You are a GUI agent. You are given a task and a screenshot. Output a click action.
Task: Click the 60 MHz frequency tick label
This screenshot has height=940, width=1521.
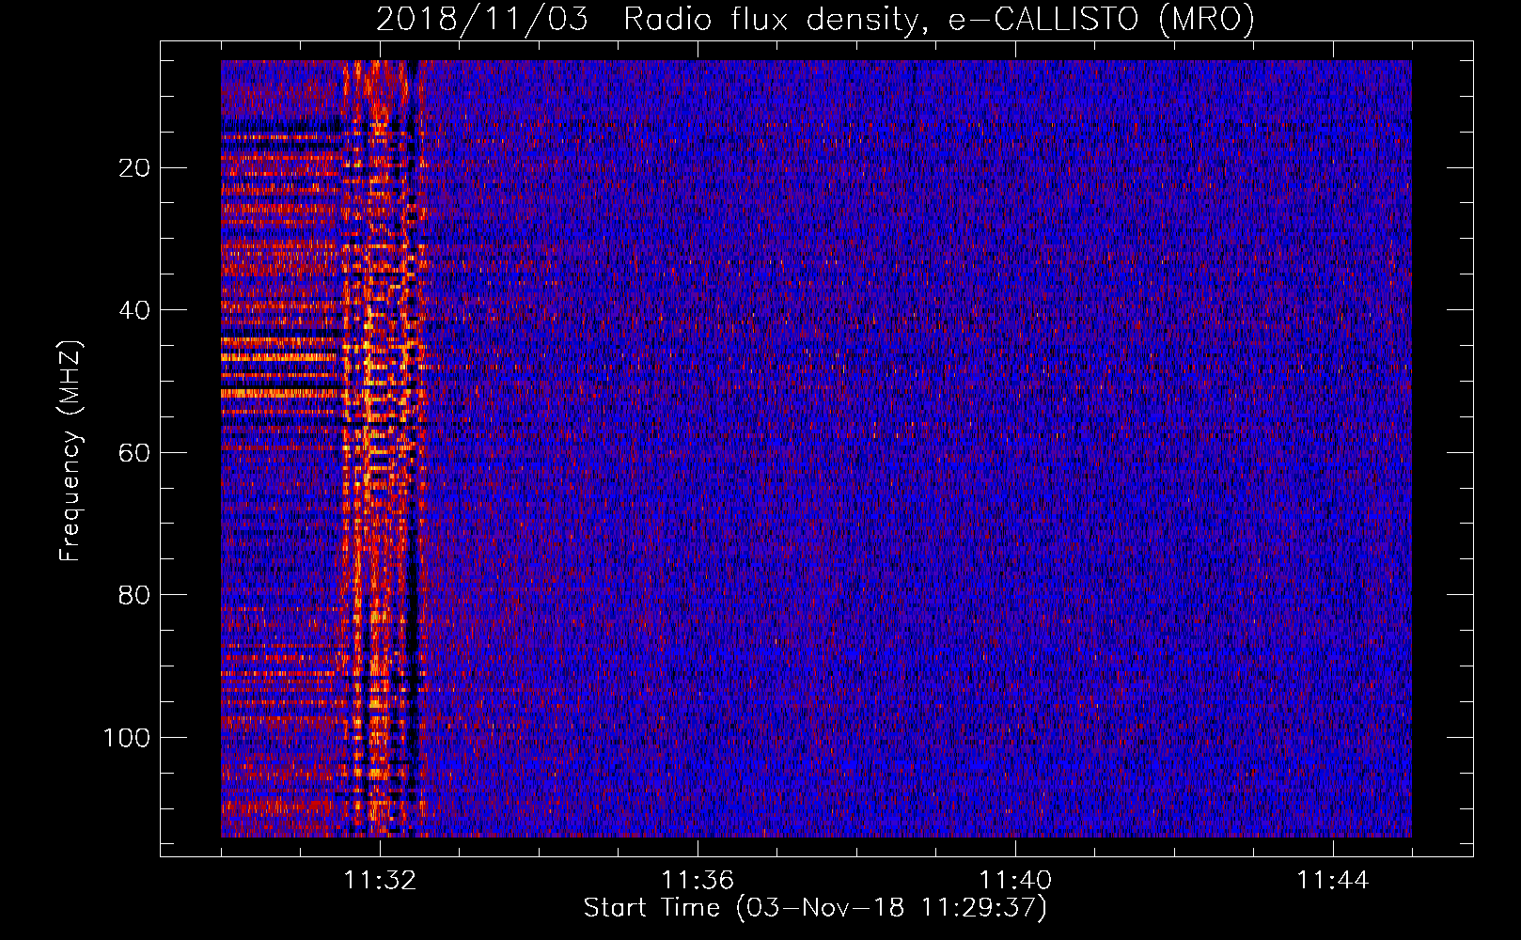pyautogui.click(x=135, y=453)
